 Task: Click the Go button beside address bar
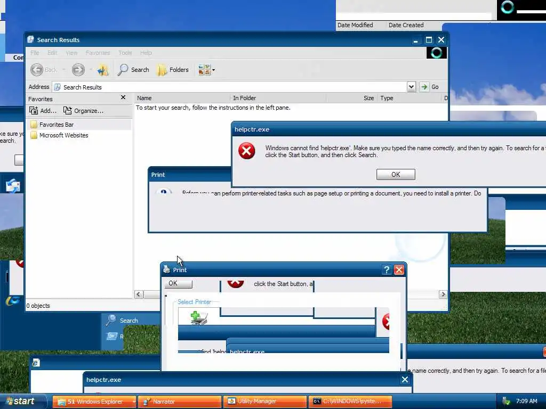(x=429, y=87)
